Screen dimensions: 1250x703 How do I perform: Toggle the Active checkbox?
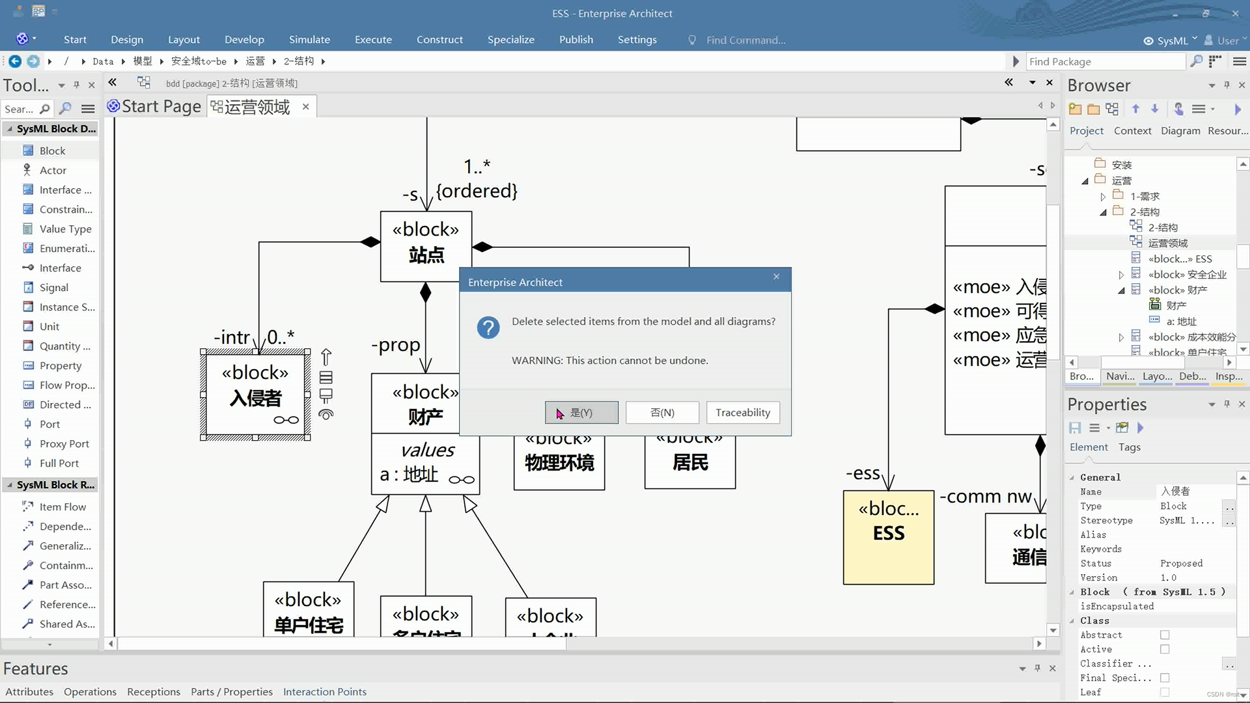click(x=1165, y=650)
